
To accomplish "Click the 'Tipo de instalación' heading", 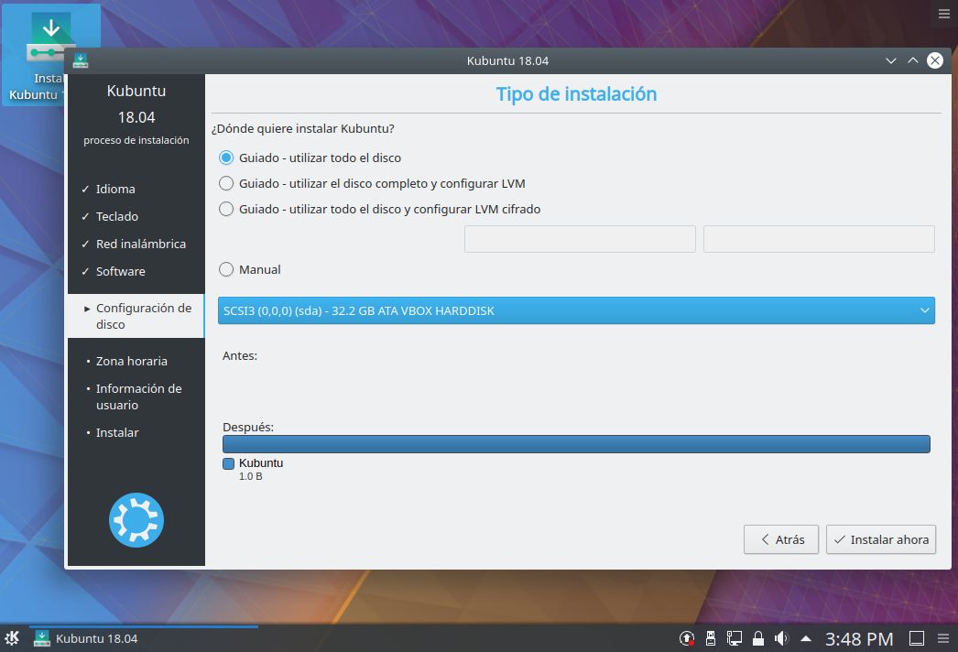I will click(576, 94).
